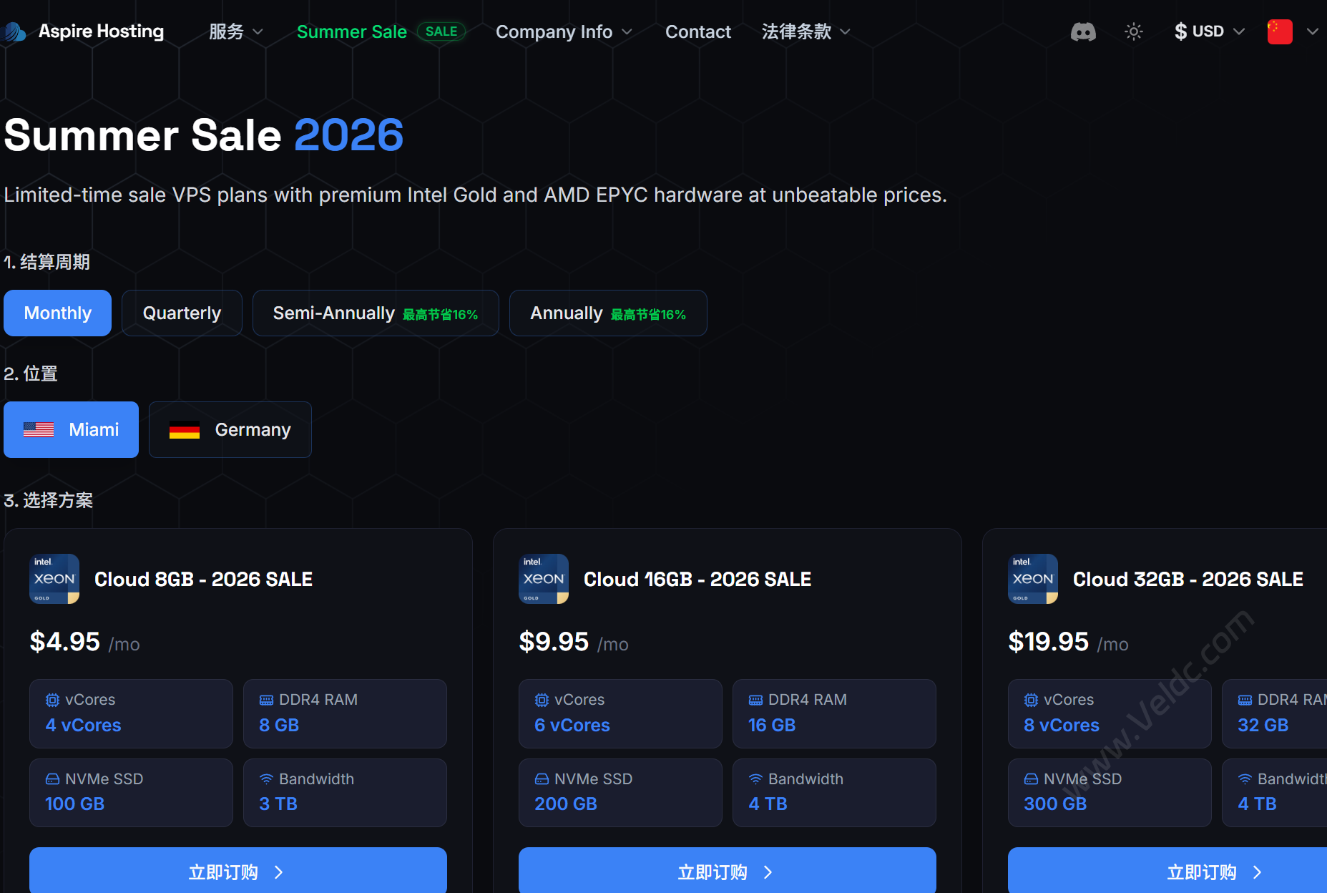Open the USD currency dropdown
1327x893 pixels.
point(1210,31)
